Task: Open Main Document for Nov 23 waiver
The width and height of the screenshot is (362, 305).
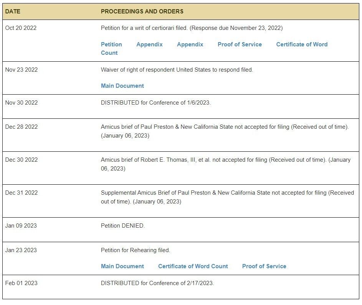Action: 122,86
